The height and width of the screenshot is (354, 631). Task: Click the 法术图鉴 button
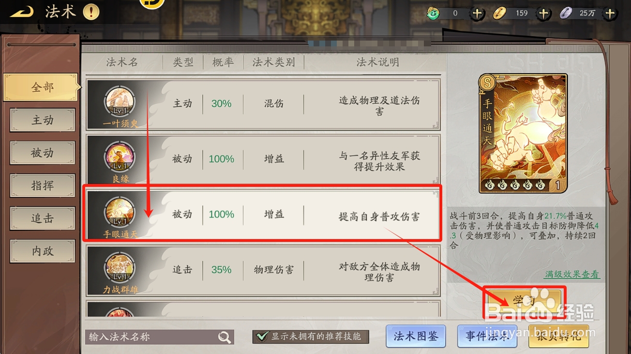[x=416, y=336]
